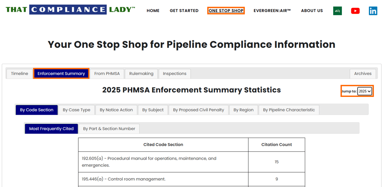This screenshot has height=187, width=382.
Task: Click the 192.605(a) procedural manual table row
Action: (x=163, y=162)
